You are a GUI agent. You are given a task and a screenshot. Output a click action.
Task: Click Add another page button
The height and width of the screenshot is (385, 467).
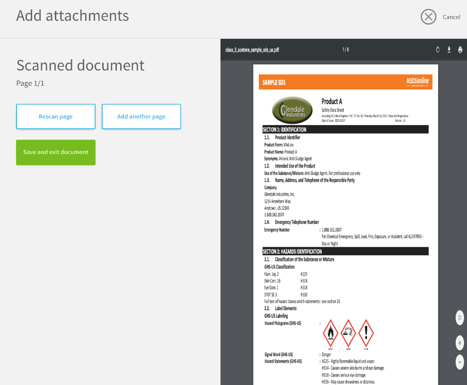point(141,116)
